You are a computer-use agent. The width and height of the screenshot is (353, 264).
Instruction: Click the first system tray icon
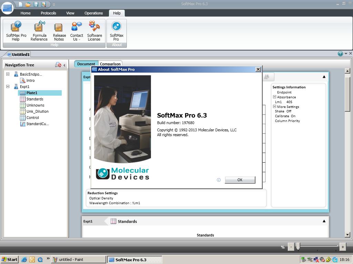click(x=304, y=260)
